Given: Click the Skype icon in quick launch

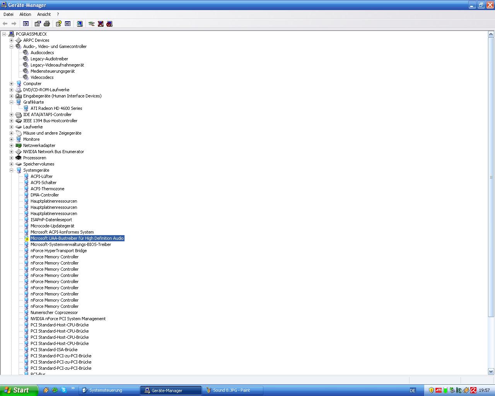Looking at the screenshot, I should 64,390.
